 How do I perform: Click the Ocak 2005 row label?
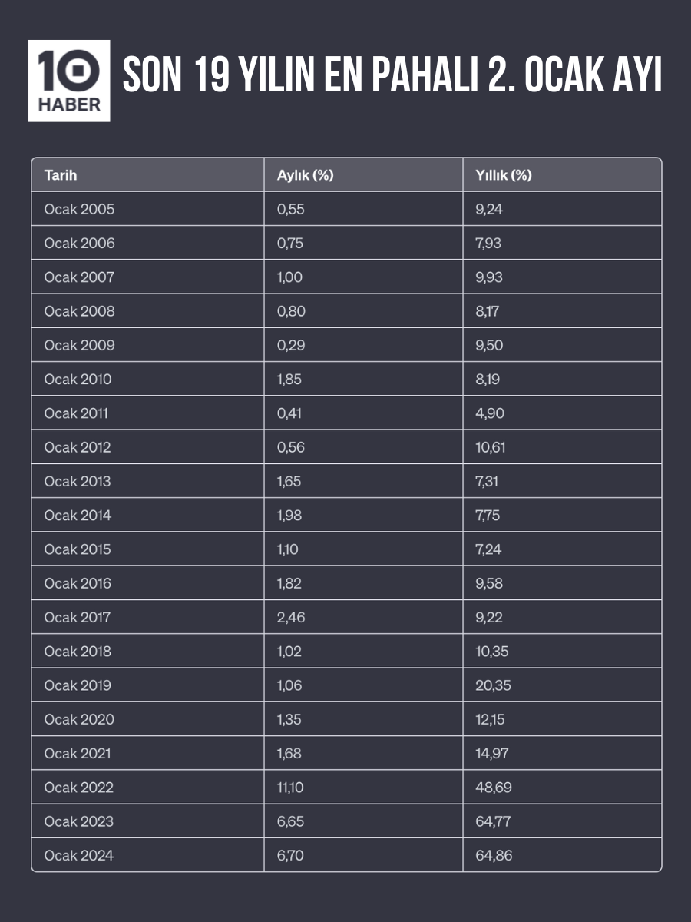pyautogui.click(x=79, y=209)
